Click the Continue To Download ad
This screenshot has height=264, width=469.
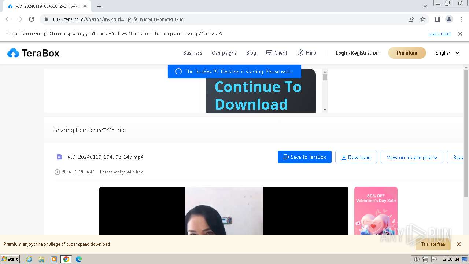click(261, 91)
